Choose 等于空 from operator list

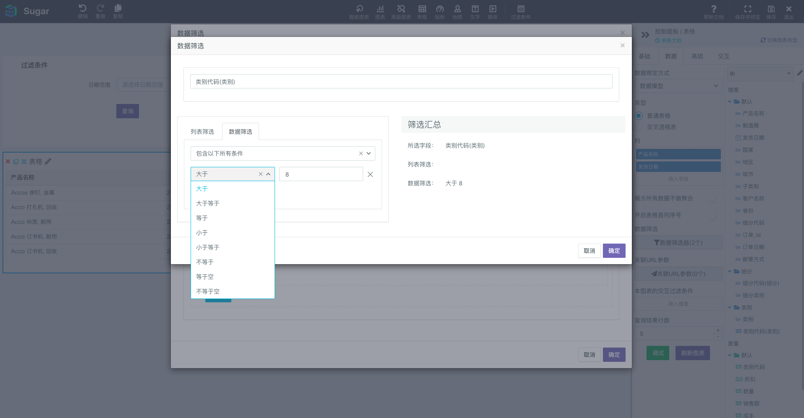pyautogui.click(x=233, y=277)
